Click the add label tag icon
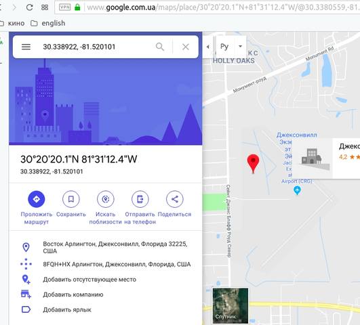This screenshot has width=360, height=325. 26,309
